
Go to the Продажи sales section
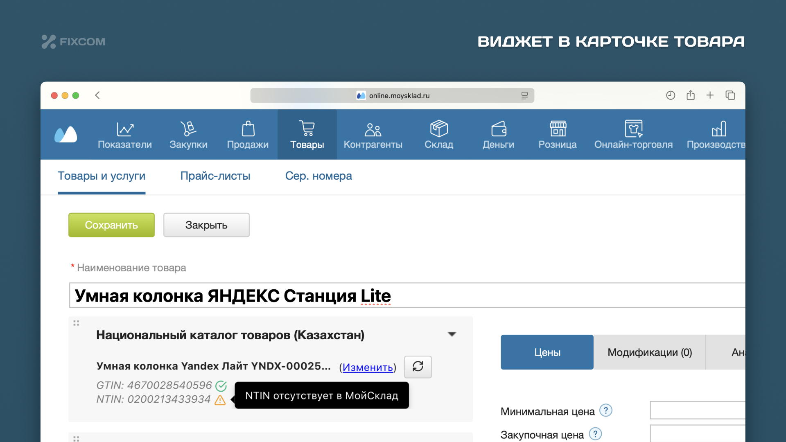tap(248, 135)
